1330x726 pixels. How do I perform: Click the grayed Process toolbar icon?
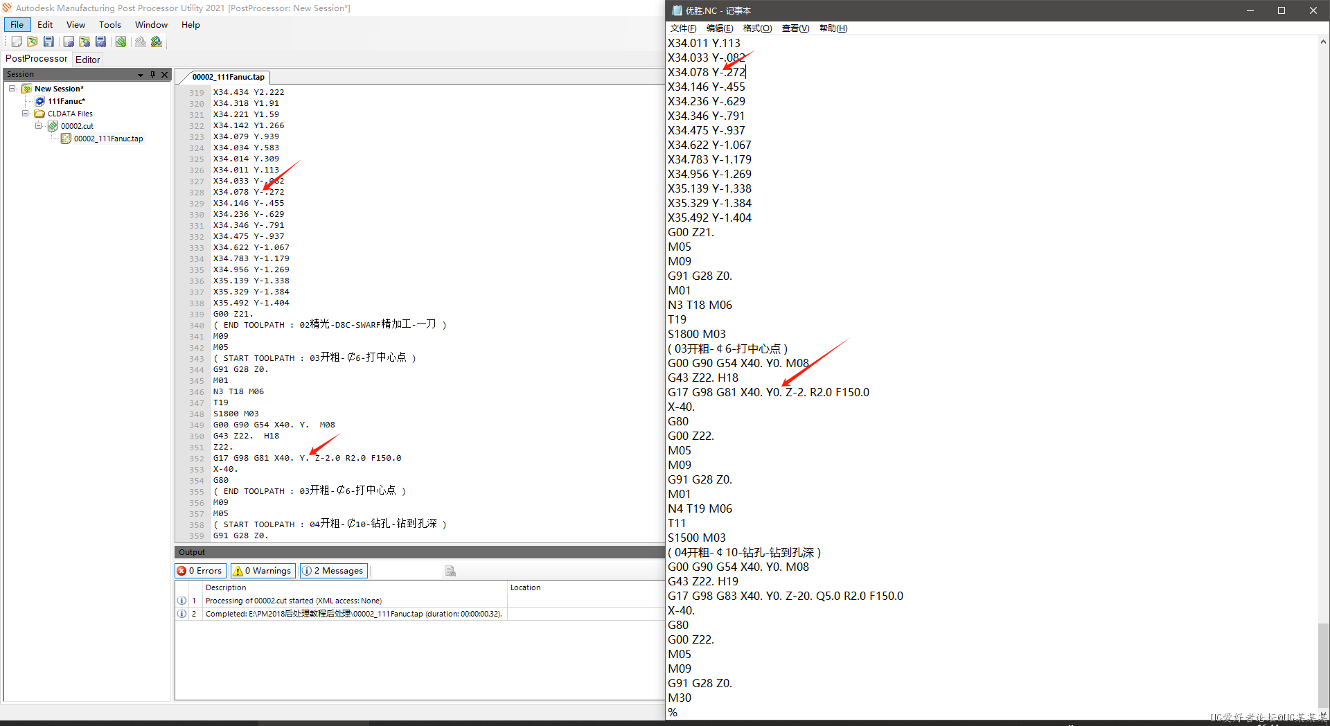141,42
